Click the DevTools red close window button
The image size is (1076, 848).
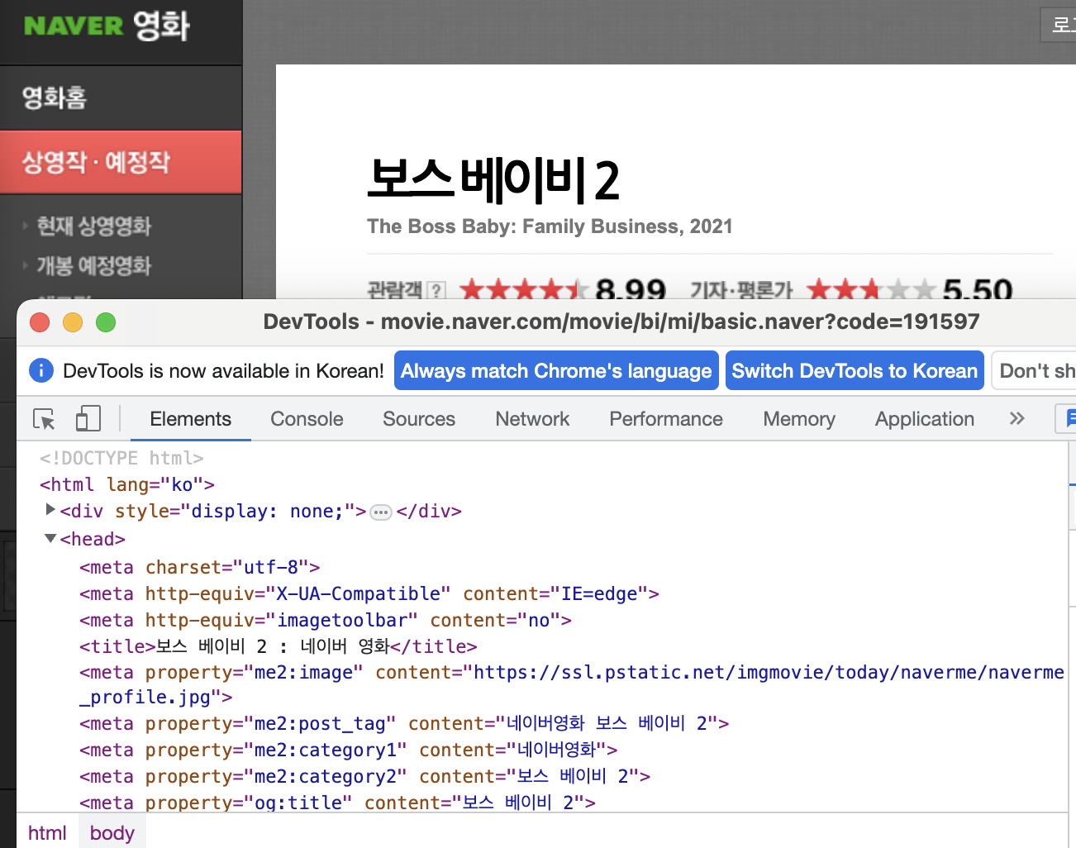[x=40, y=322]
